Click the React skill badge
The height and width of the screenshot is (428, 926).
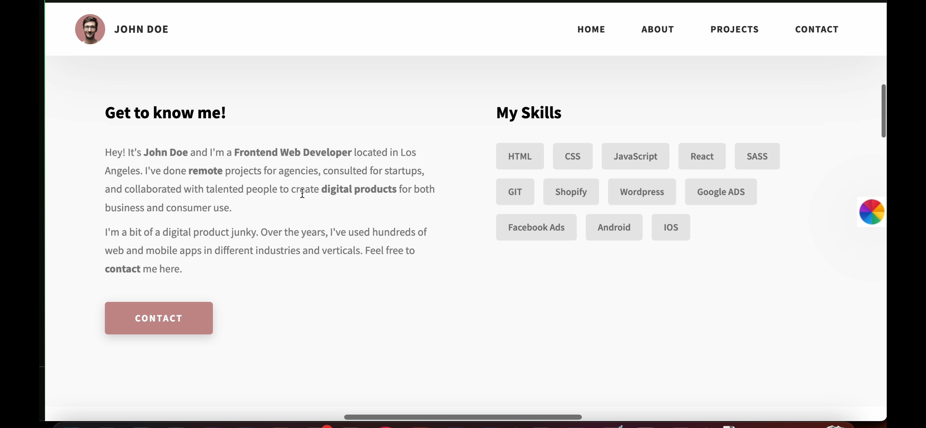[701, 156]
